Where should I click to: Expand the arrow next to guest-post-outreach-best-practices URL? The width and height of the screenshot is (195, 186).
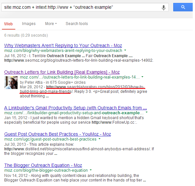click(99, 139)
